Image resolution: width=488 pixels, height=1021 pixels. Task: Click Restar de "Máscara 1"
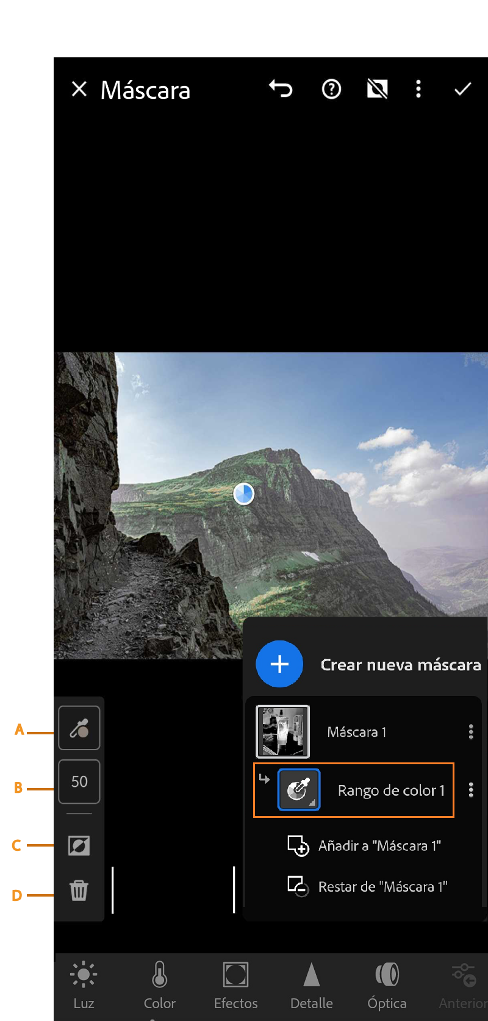coord(368,886)
